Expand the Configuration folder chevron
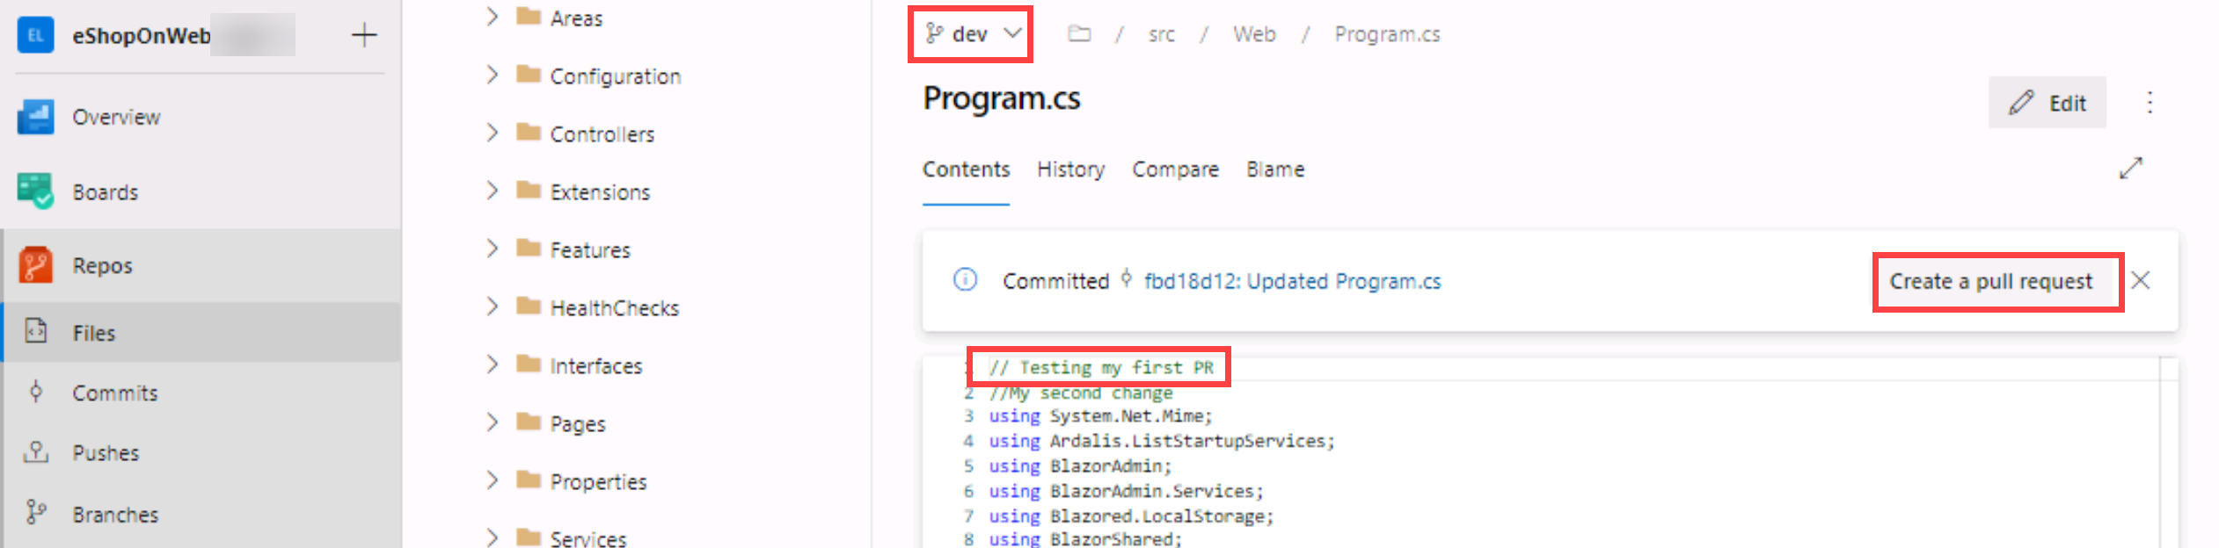 pyautogui.click(x=492, y=75)
